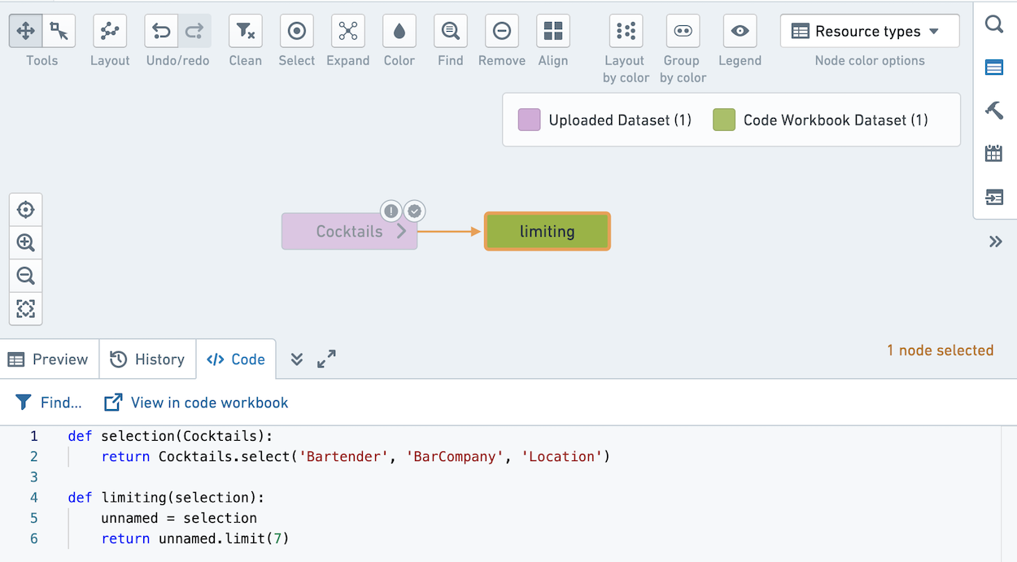
Task: Open the Layout options
Action: click(110, 32)
